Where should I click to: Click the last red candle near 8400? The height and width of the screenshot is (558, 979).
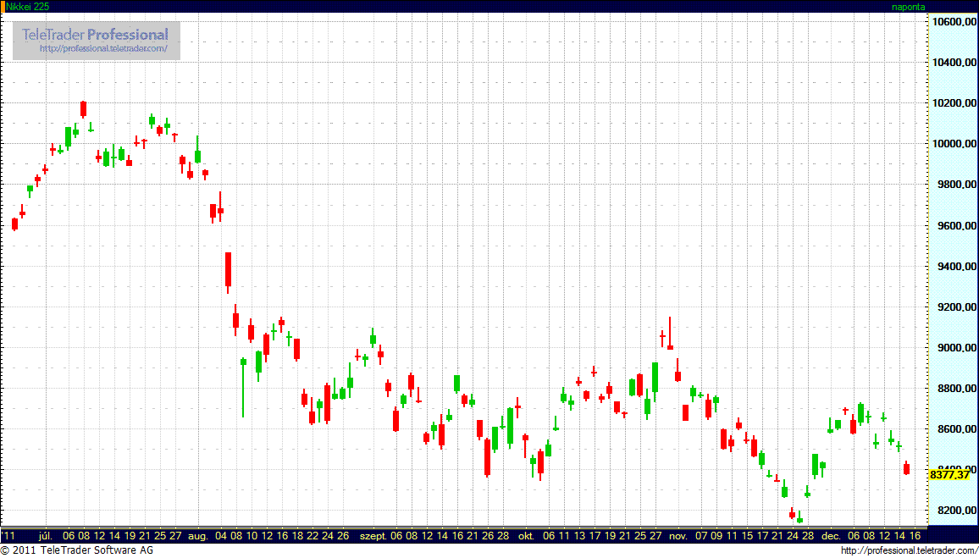click(x=906, y=468)
